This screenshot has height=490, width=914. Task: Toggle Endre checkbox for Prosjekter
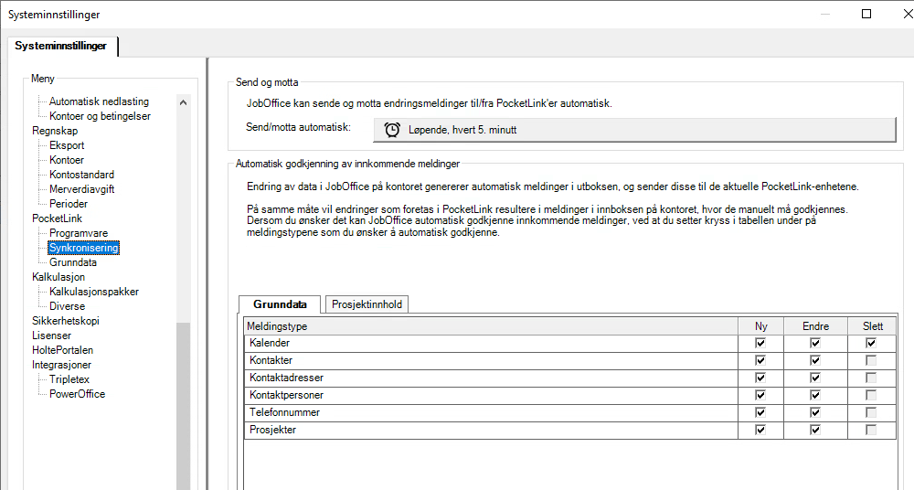(x=815, y=430)
